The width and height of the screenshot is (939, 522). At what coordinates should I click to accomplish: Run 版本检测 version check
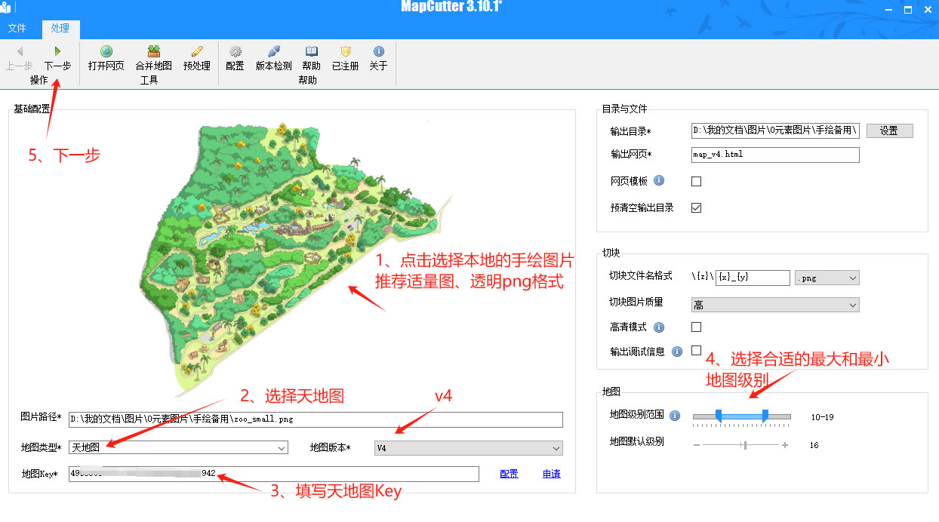point(273,58)
